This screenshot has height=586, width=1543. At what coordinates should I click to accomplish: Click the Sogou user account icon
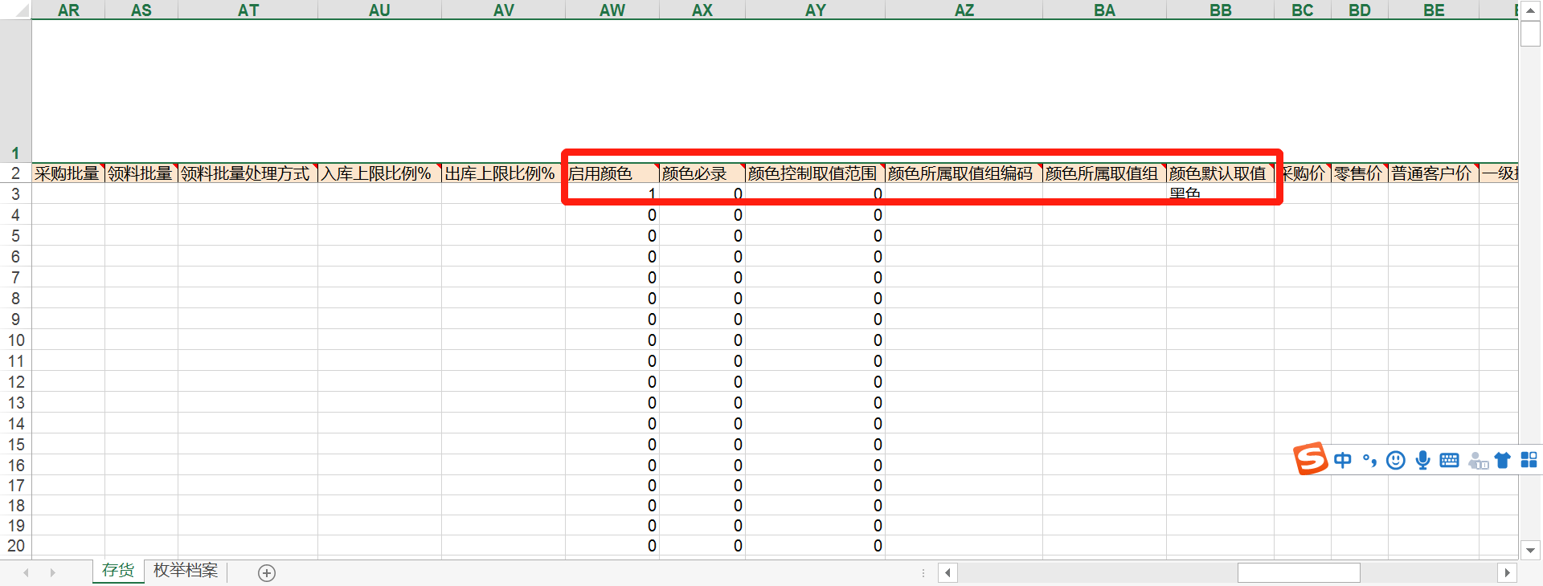[1477, 460]
